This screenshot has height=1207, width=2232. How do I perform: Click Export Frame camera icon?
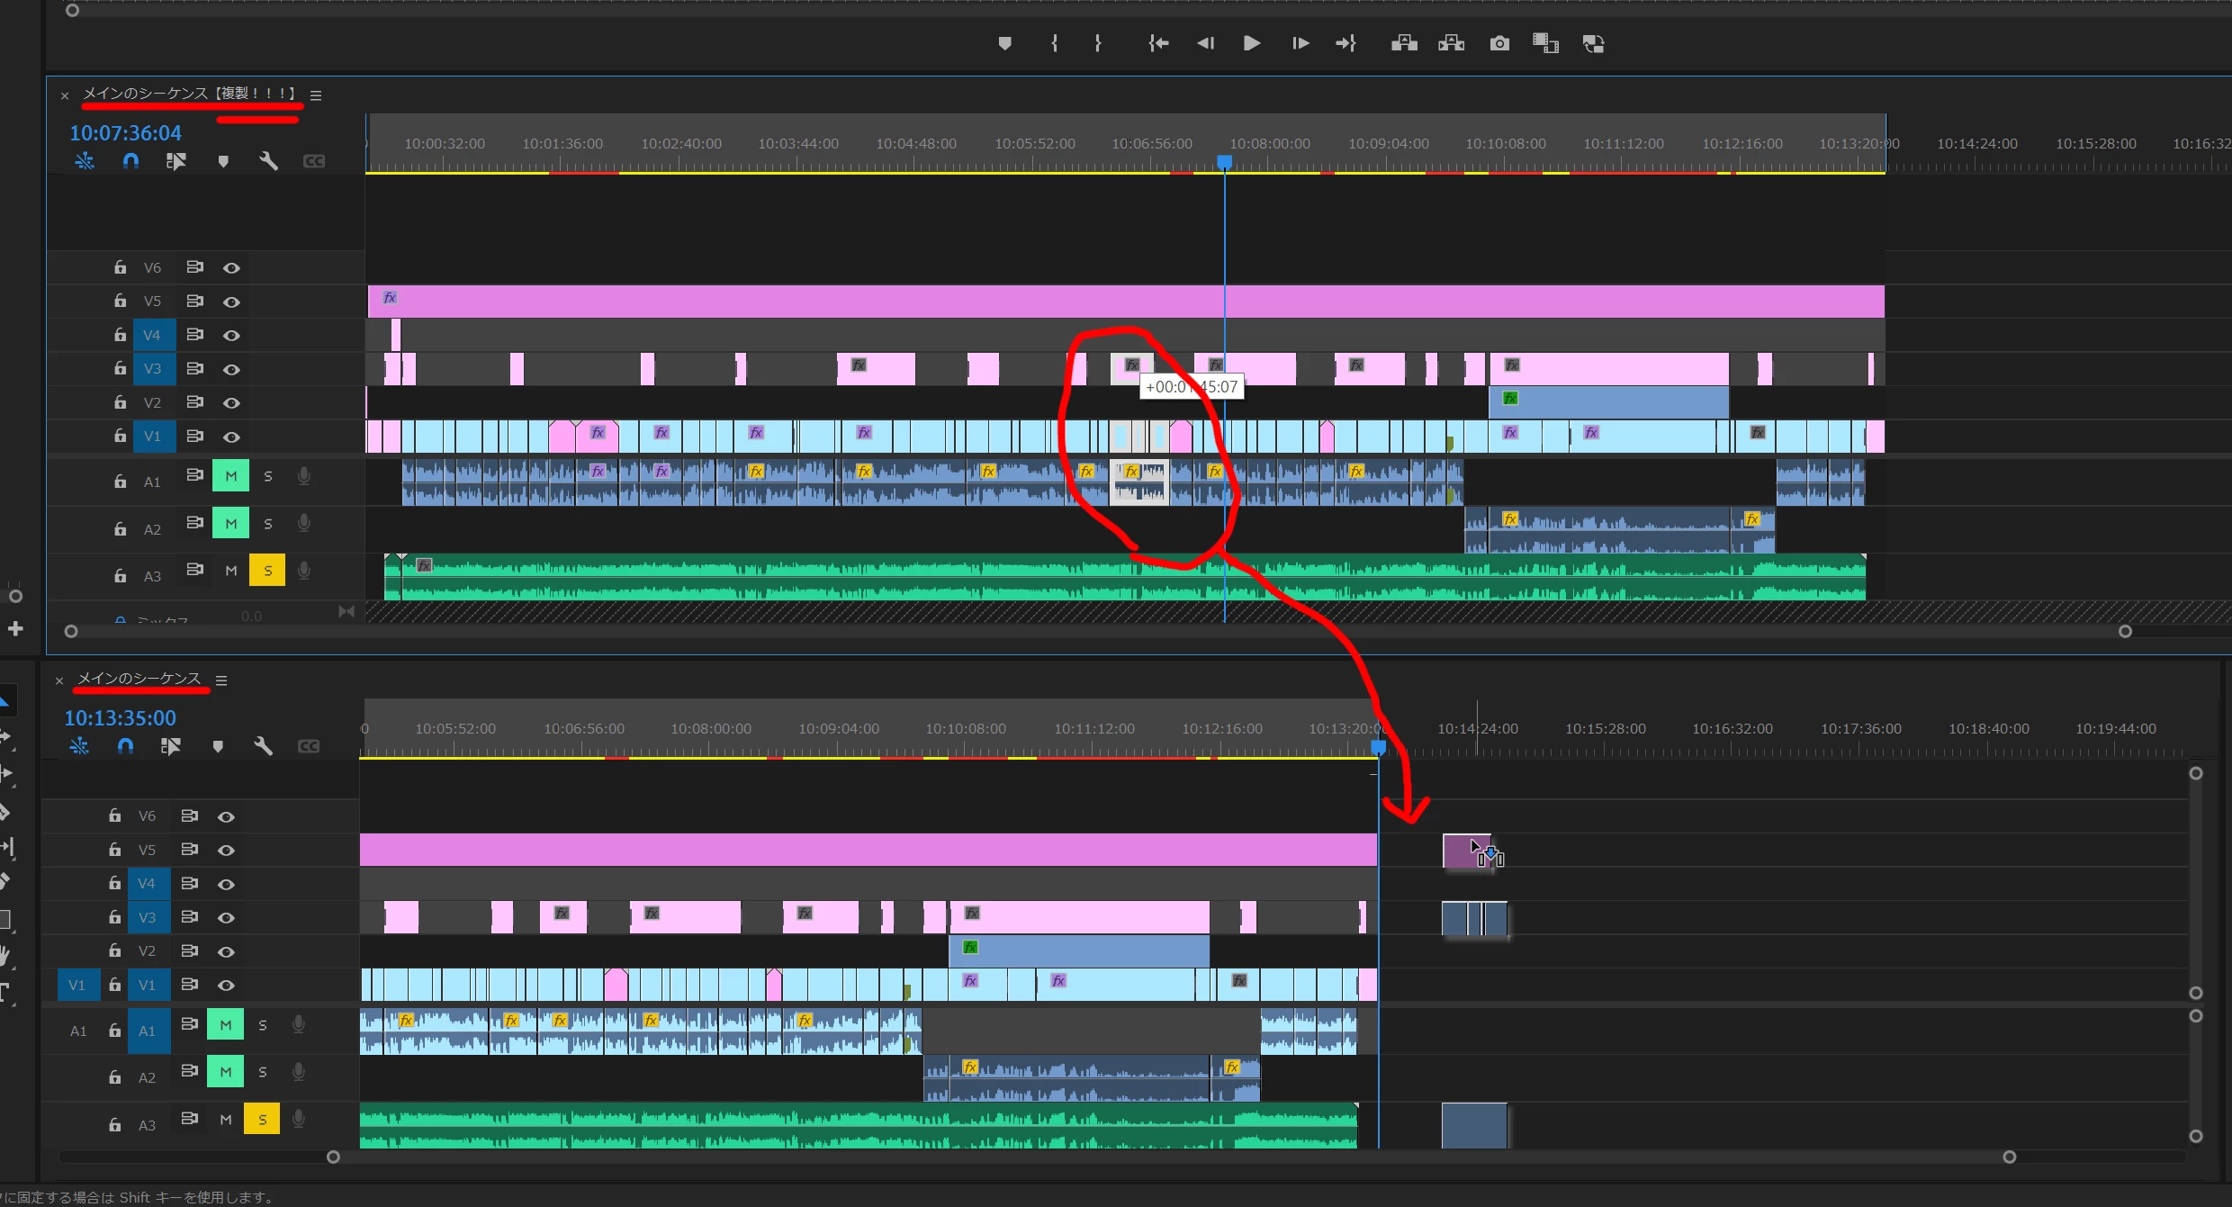(1498, 43)
